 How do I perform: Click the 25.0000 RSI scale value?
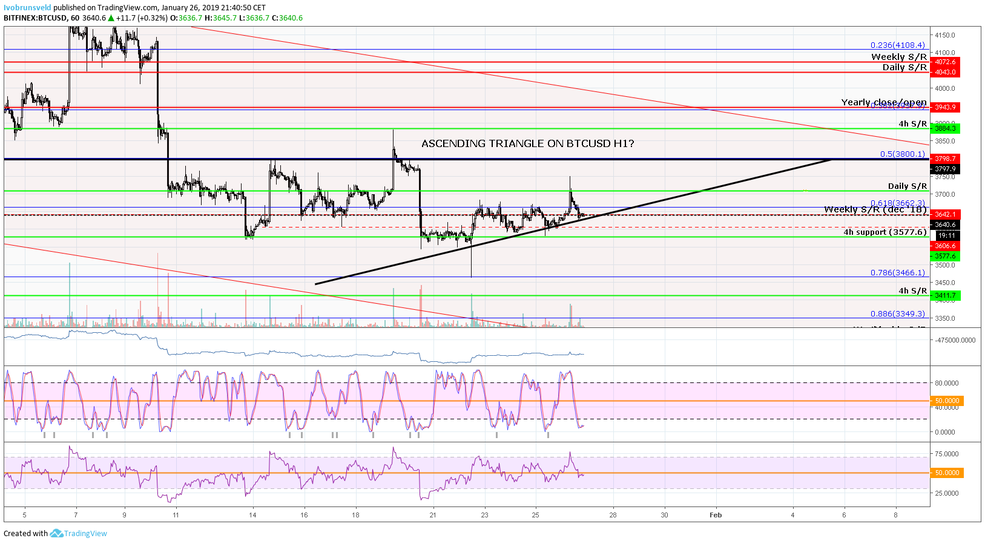click(947, 493)
